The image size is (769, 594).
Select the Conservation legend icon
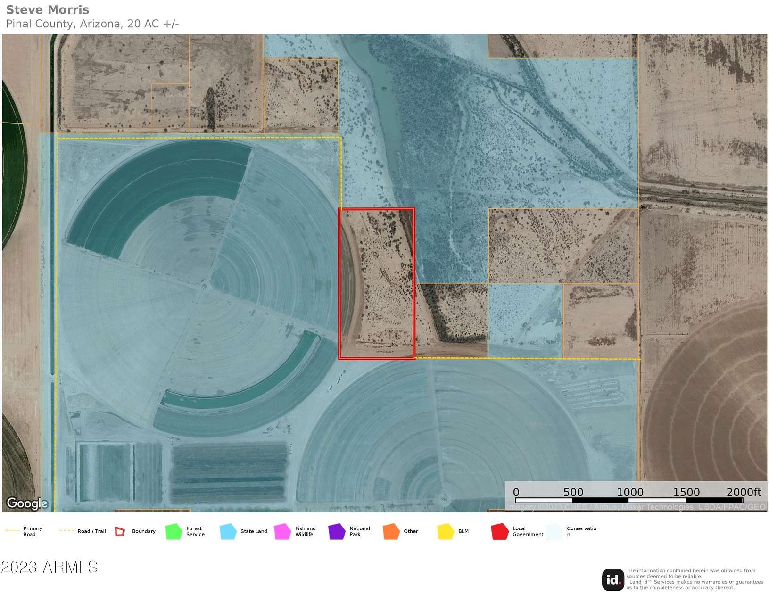tap(554, 531)
